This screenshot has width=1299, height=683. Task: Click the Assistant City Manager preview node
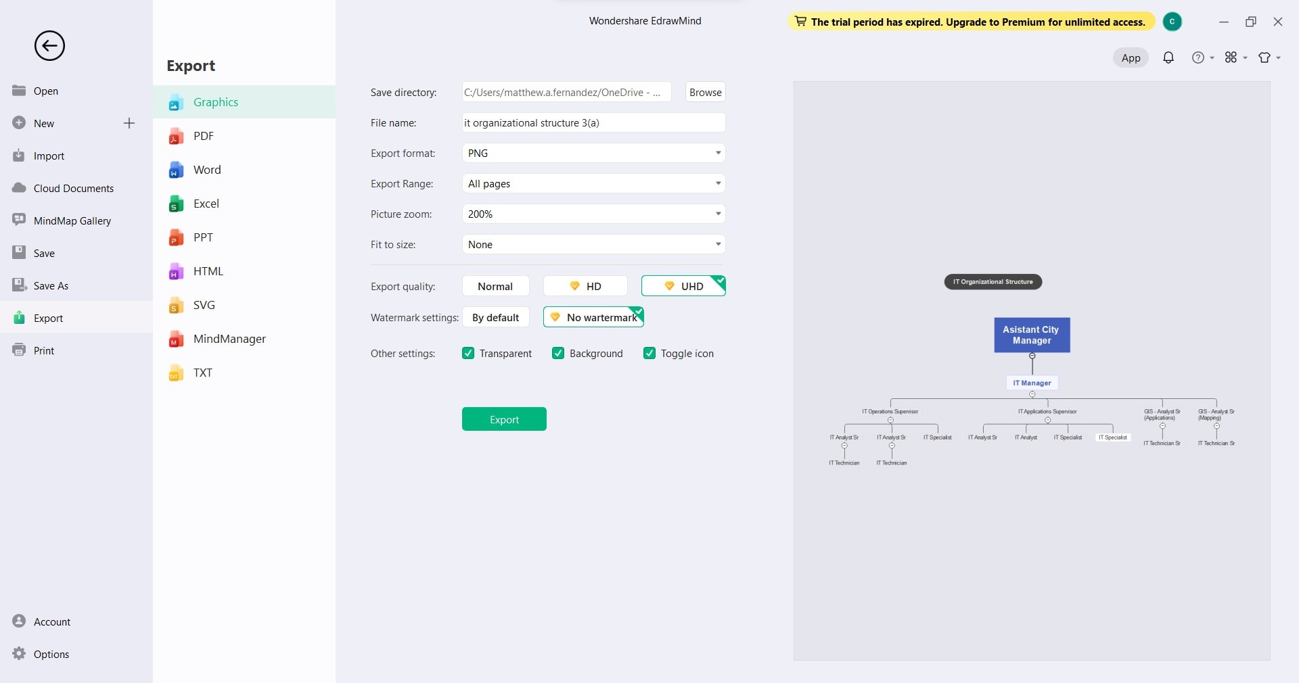pyautogui.click(x=1032, y=335)
